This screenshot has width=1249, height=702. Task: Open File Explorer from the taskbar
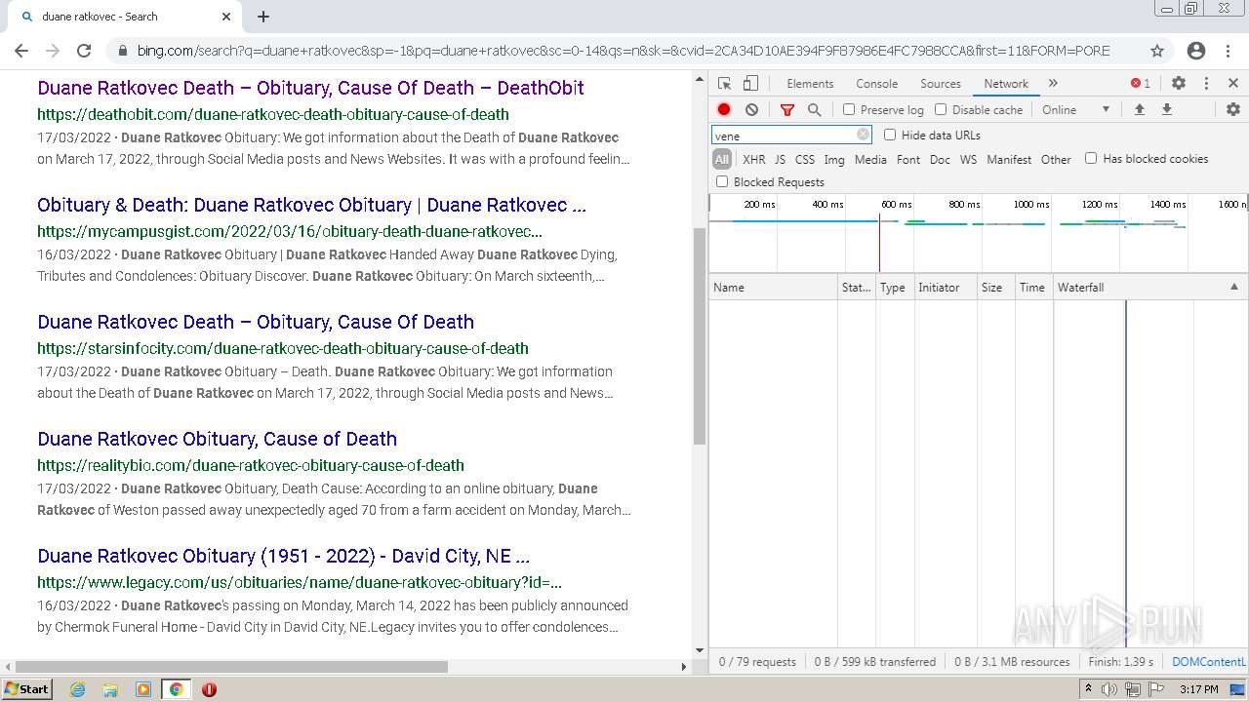coord(110,689)
